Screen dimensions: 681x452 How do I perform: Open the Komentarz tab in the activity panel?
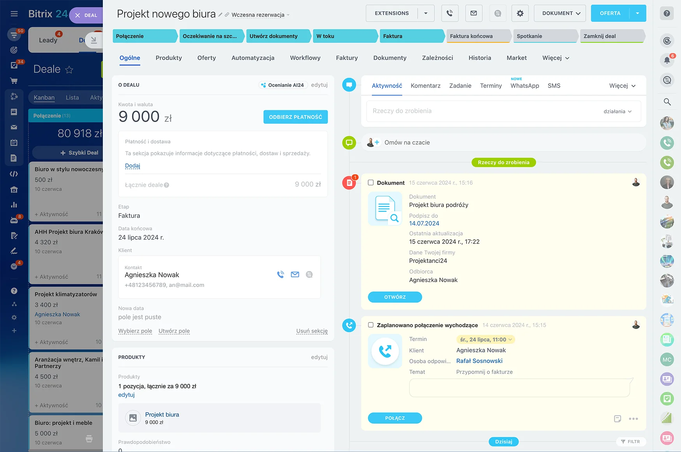[x=425, y=86]
